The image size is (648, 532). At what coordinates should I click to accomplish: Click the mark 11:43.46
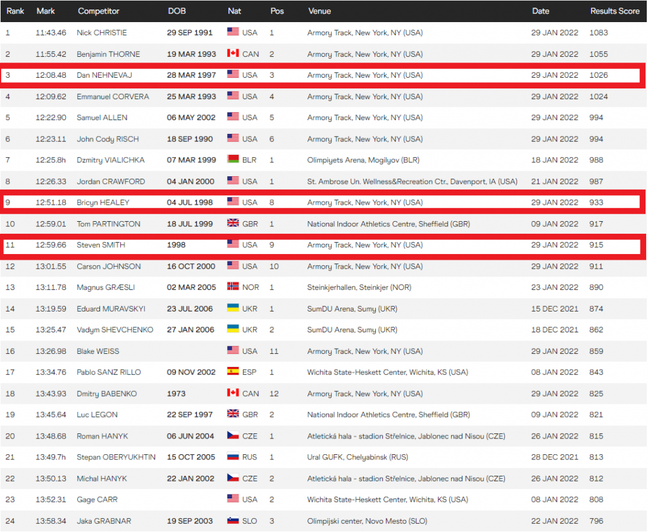[x=51, y=33]
